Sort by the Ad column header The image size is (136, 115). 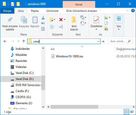pos(53,49)
